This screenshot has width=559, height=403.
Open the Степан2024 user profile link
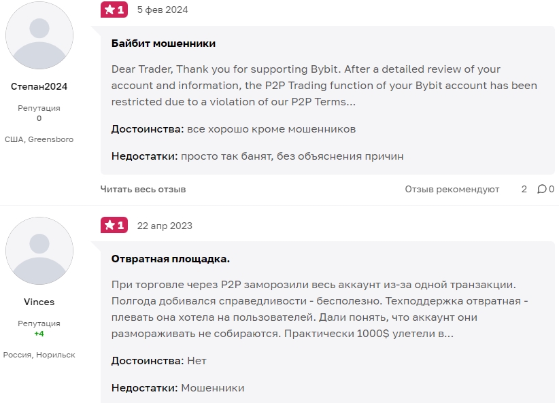point(39,86)
